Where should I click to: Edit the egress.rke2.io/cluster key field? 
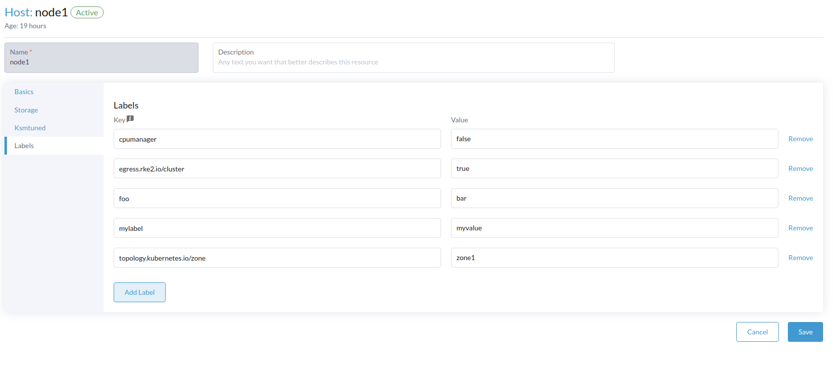[x=277, y=168]
